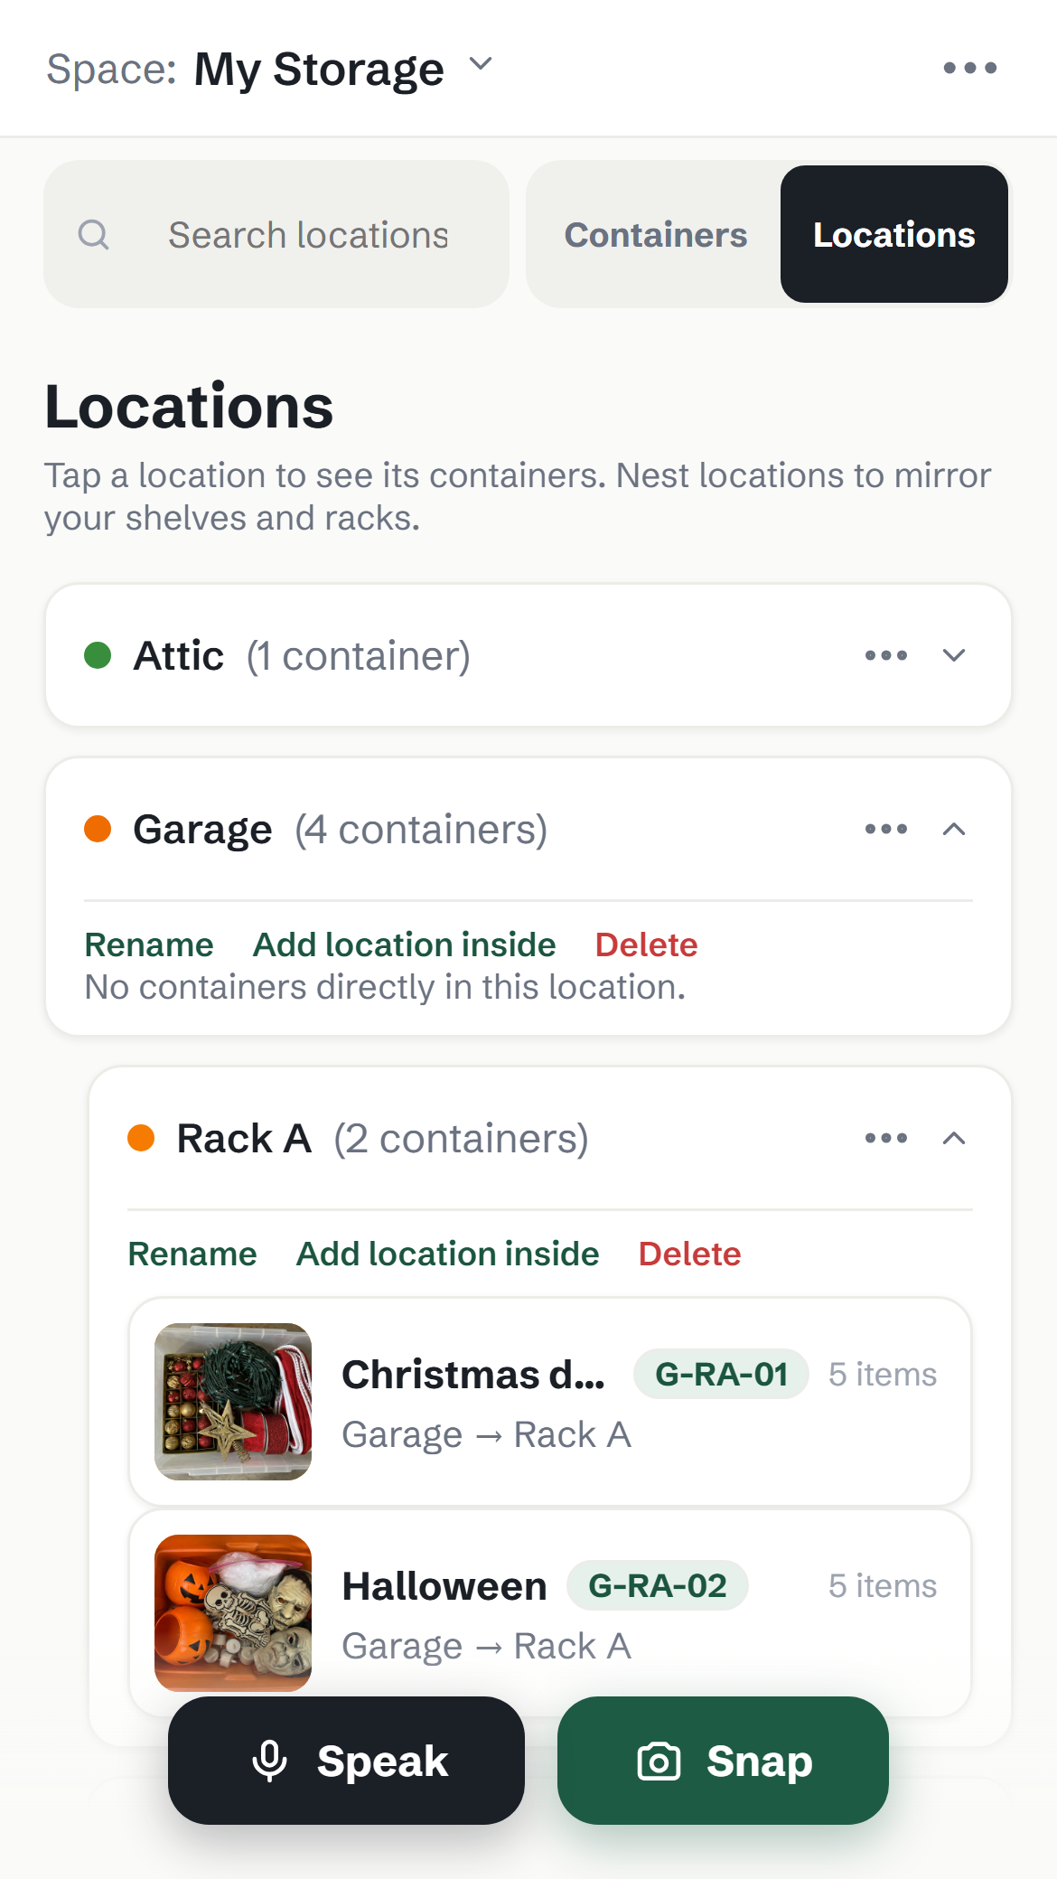The image size is (1057, 1879).
Task: Click Rename under Garage
Action: [x=149, y=944]
